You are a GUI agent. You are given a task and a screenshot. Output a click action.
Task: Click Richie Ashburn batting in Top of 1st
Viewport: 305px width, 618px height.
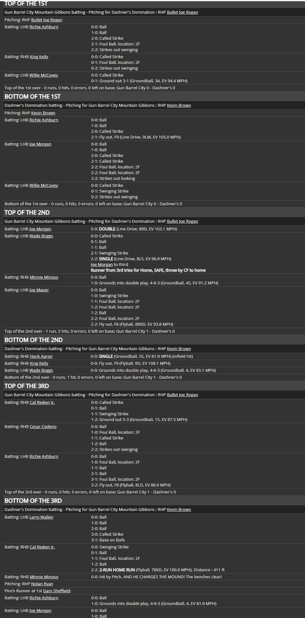44,27
